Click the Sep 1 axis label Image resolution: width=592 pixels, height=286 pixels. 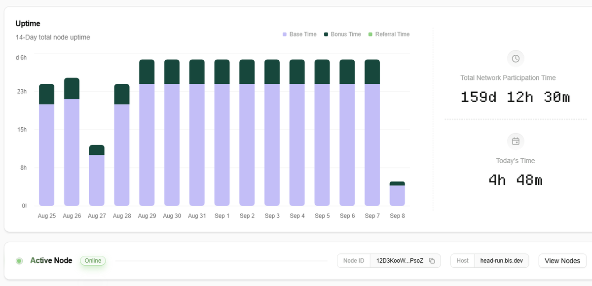222,216
